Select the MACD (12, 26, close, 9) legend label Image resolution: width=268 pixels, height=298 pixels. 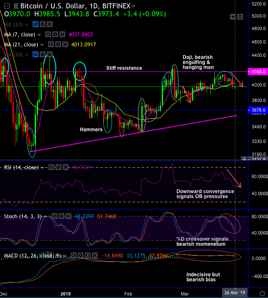click(32, 256)
